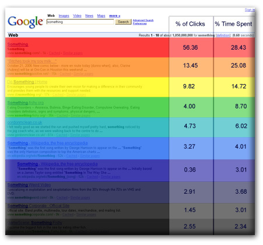The width and height of the screenshot is (263, 245).
Task: Open the 'definition' link in results bar
Action: point(223,35)
